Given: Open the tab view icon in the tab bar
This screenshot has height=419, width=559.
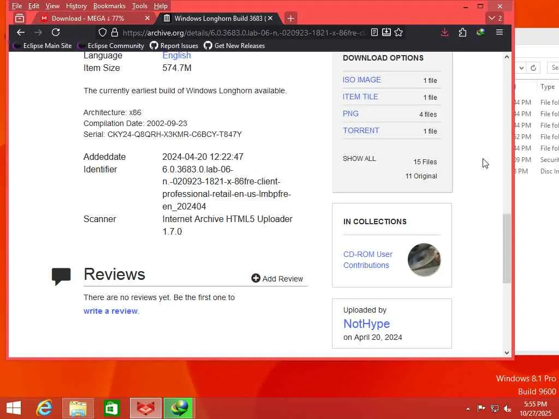Looking at the screenshot, I should pos(20,18).
